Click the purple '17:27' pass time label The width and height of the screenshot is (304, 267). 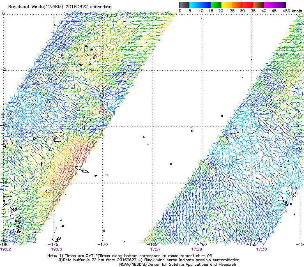[x=155, y=249]
